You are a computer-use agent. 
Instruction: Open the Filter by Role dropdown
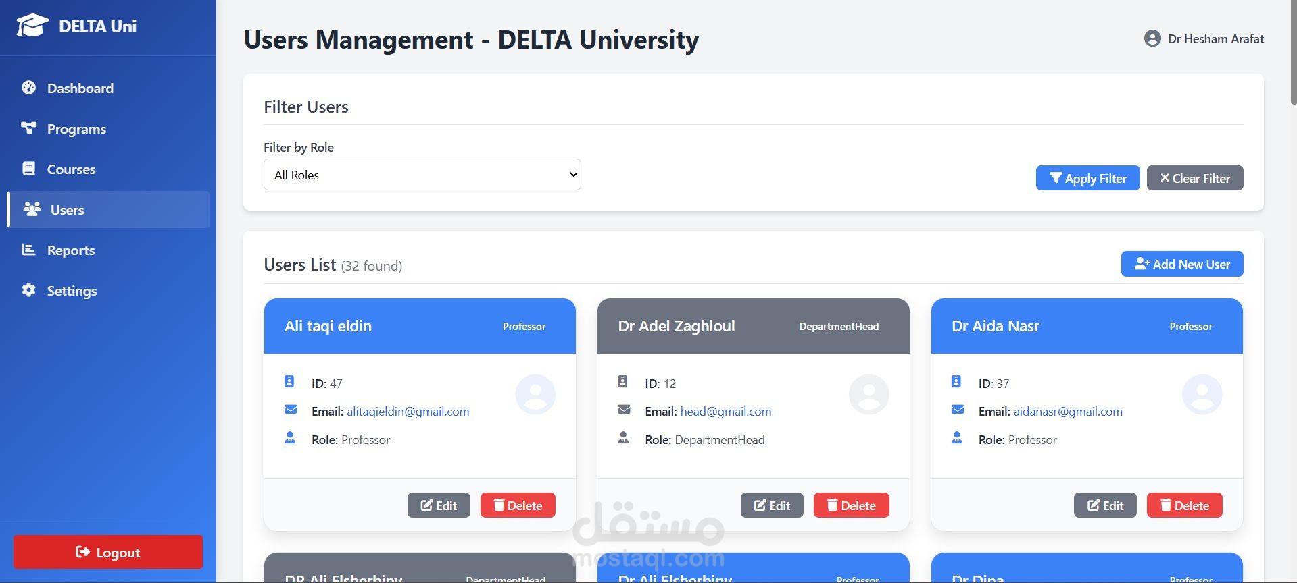(x=422, y=175)
